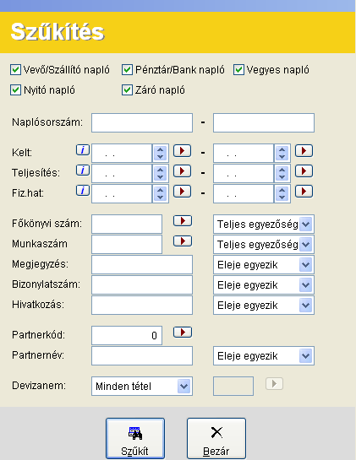
Task: Focus the first Naplósorszám input field
Action: [x=142, y=122]
